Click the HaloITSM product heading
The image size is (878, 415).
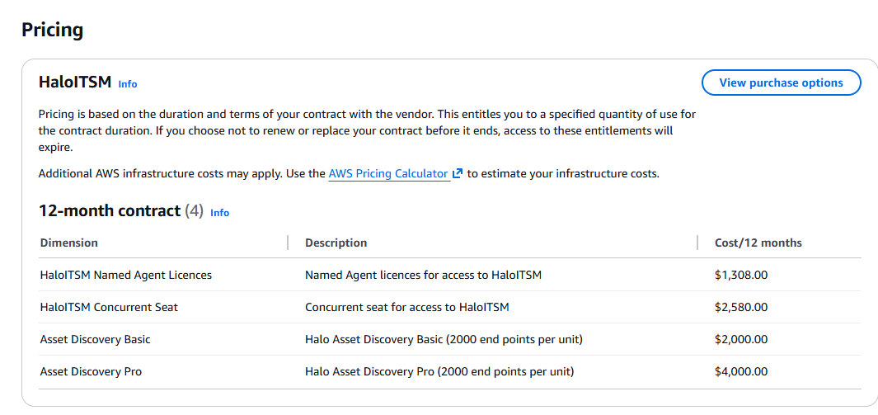tap(75, 83)
